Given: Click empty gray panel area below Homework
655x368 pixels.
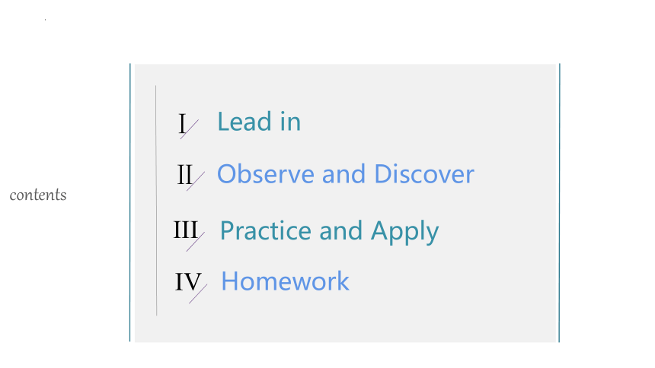Looking at the screenshot, I should pyautogui.click(x=347, y=322).
